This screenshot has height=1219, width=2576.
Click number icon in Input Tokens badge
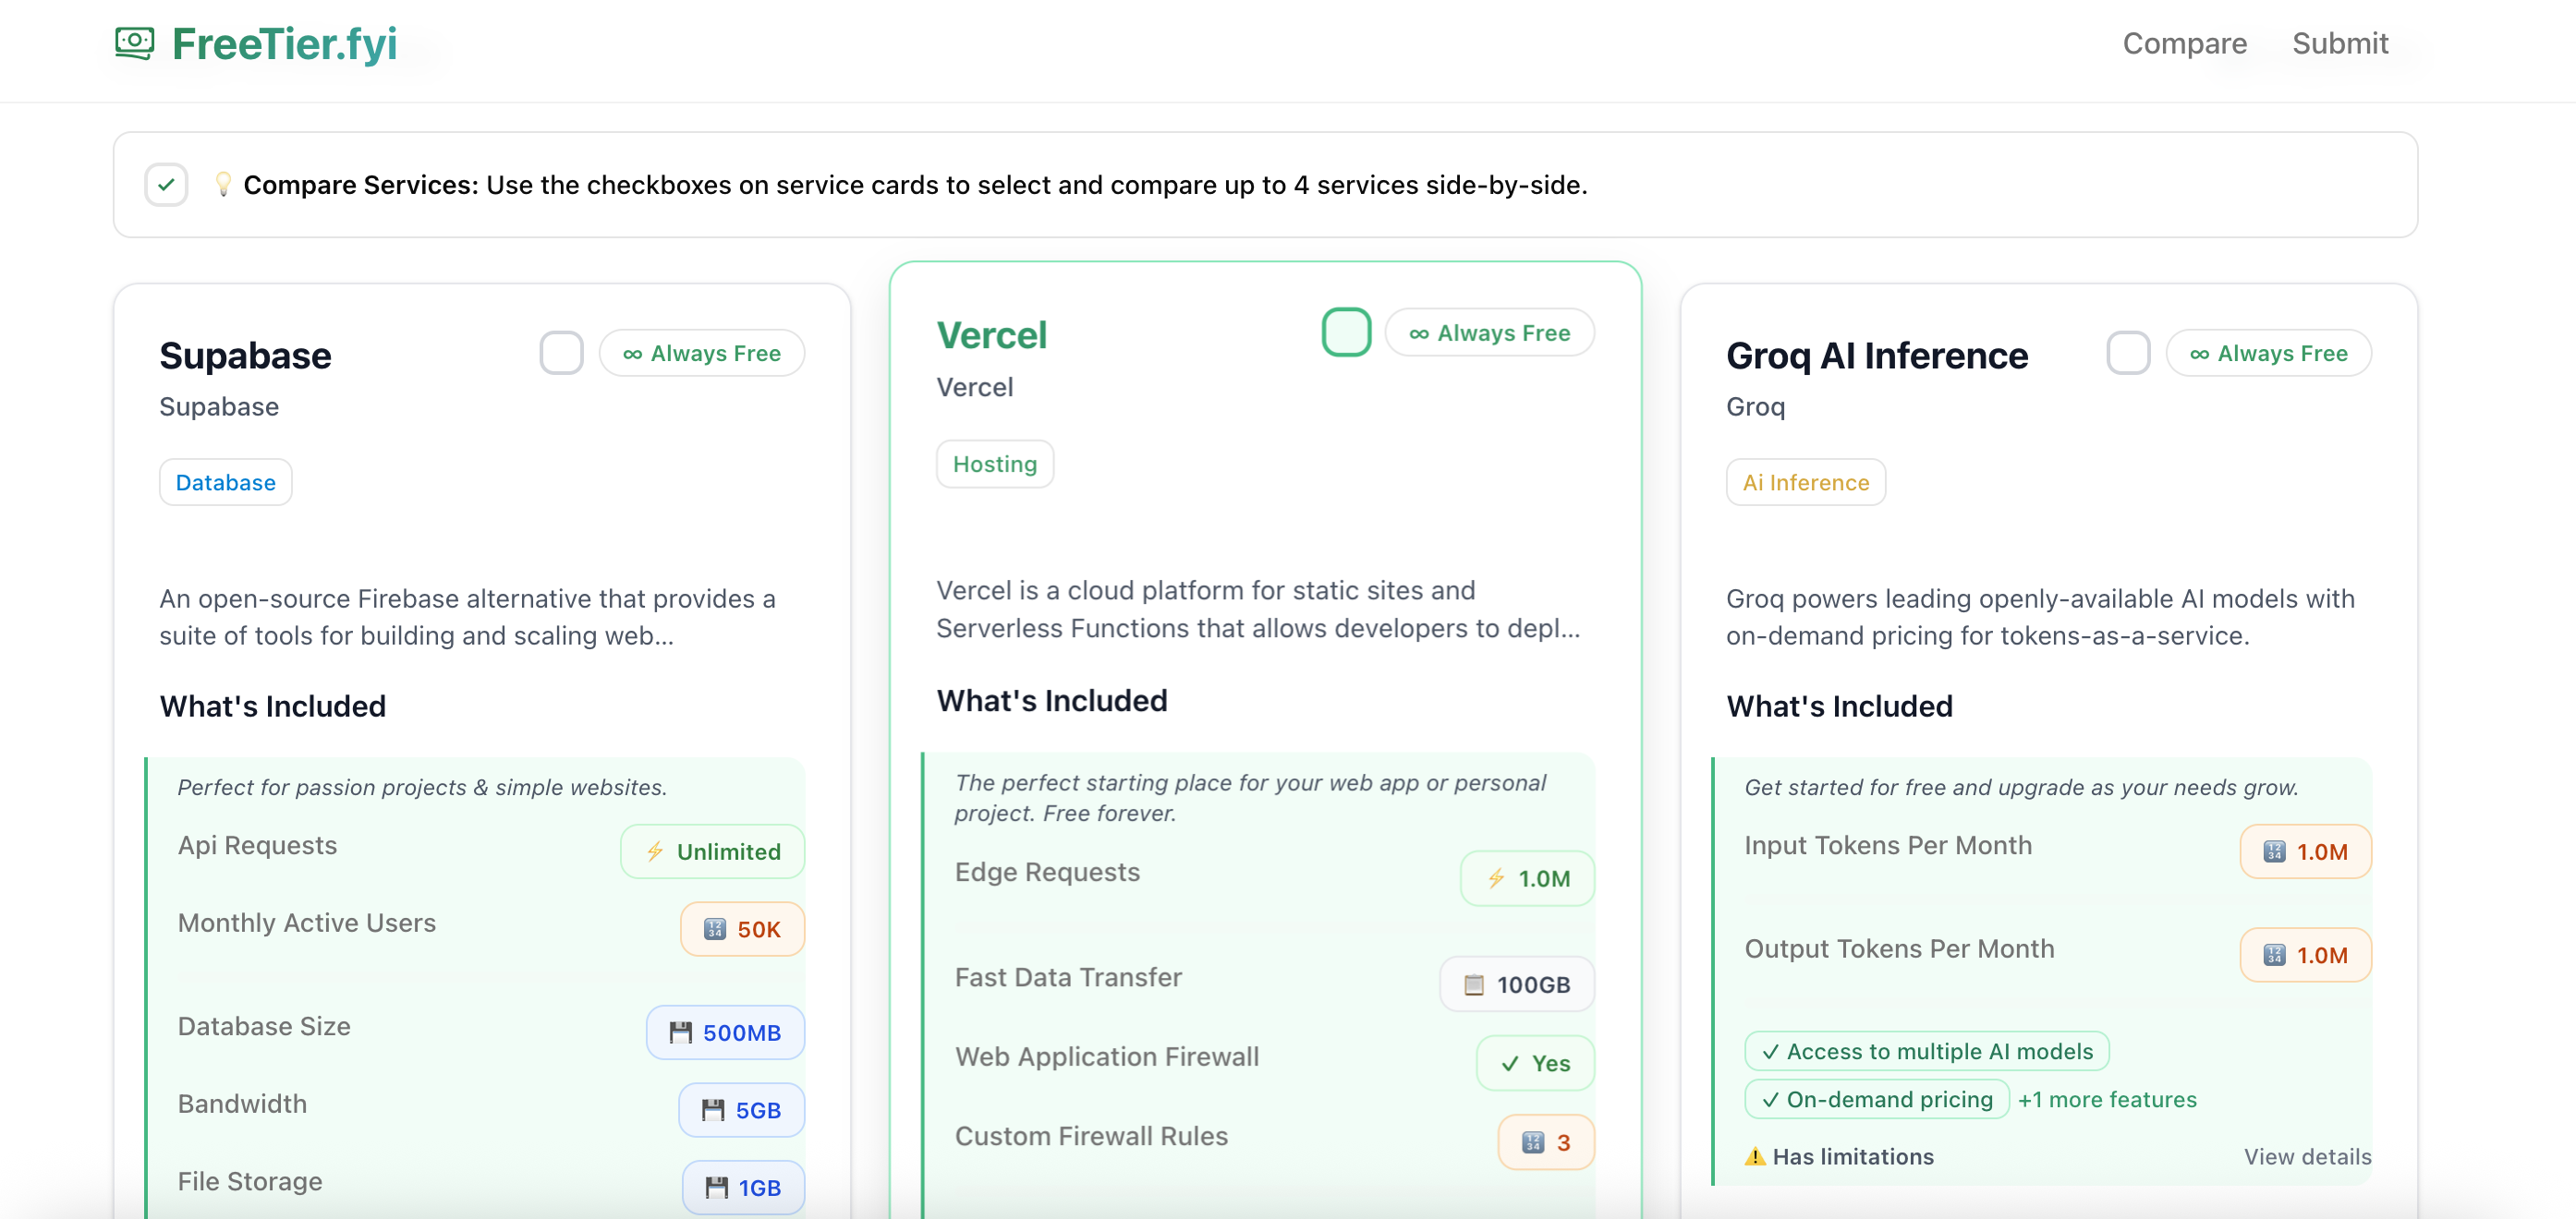(x=2274, y=851)
